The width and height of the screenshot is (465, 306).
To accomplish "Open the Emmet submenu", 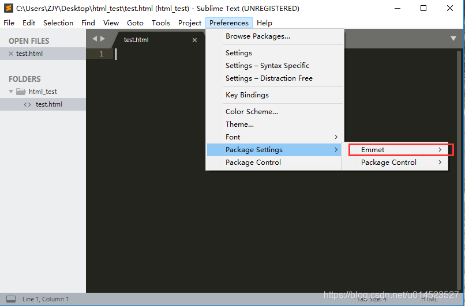I will pos(395,150).
